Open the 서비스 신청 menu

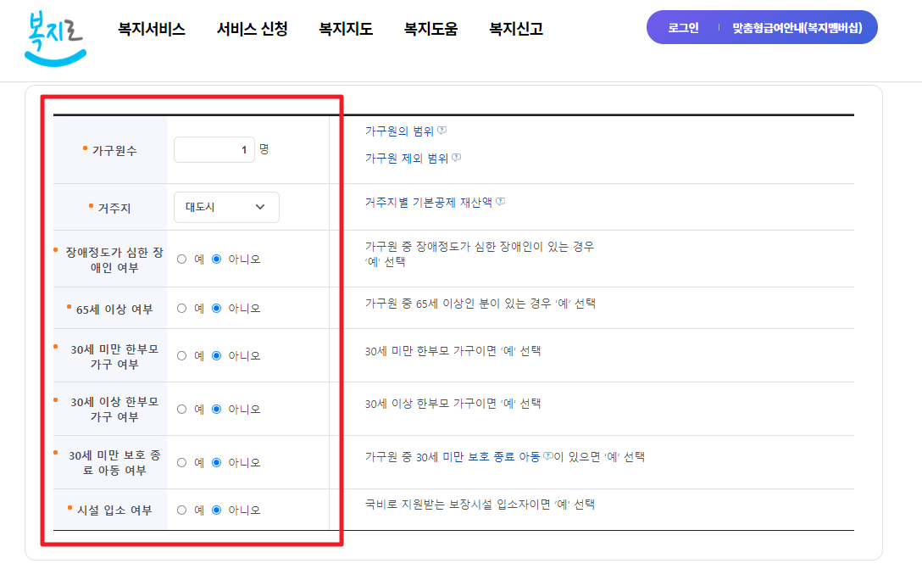click(x=253, y=29)
